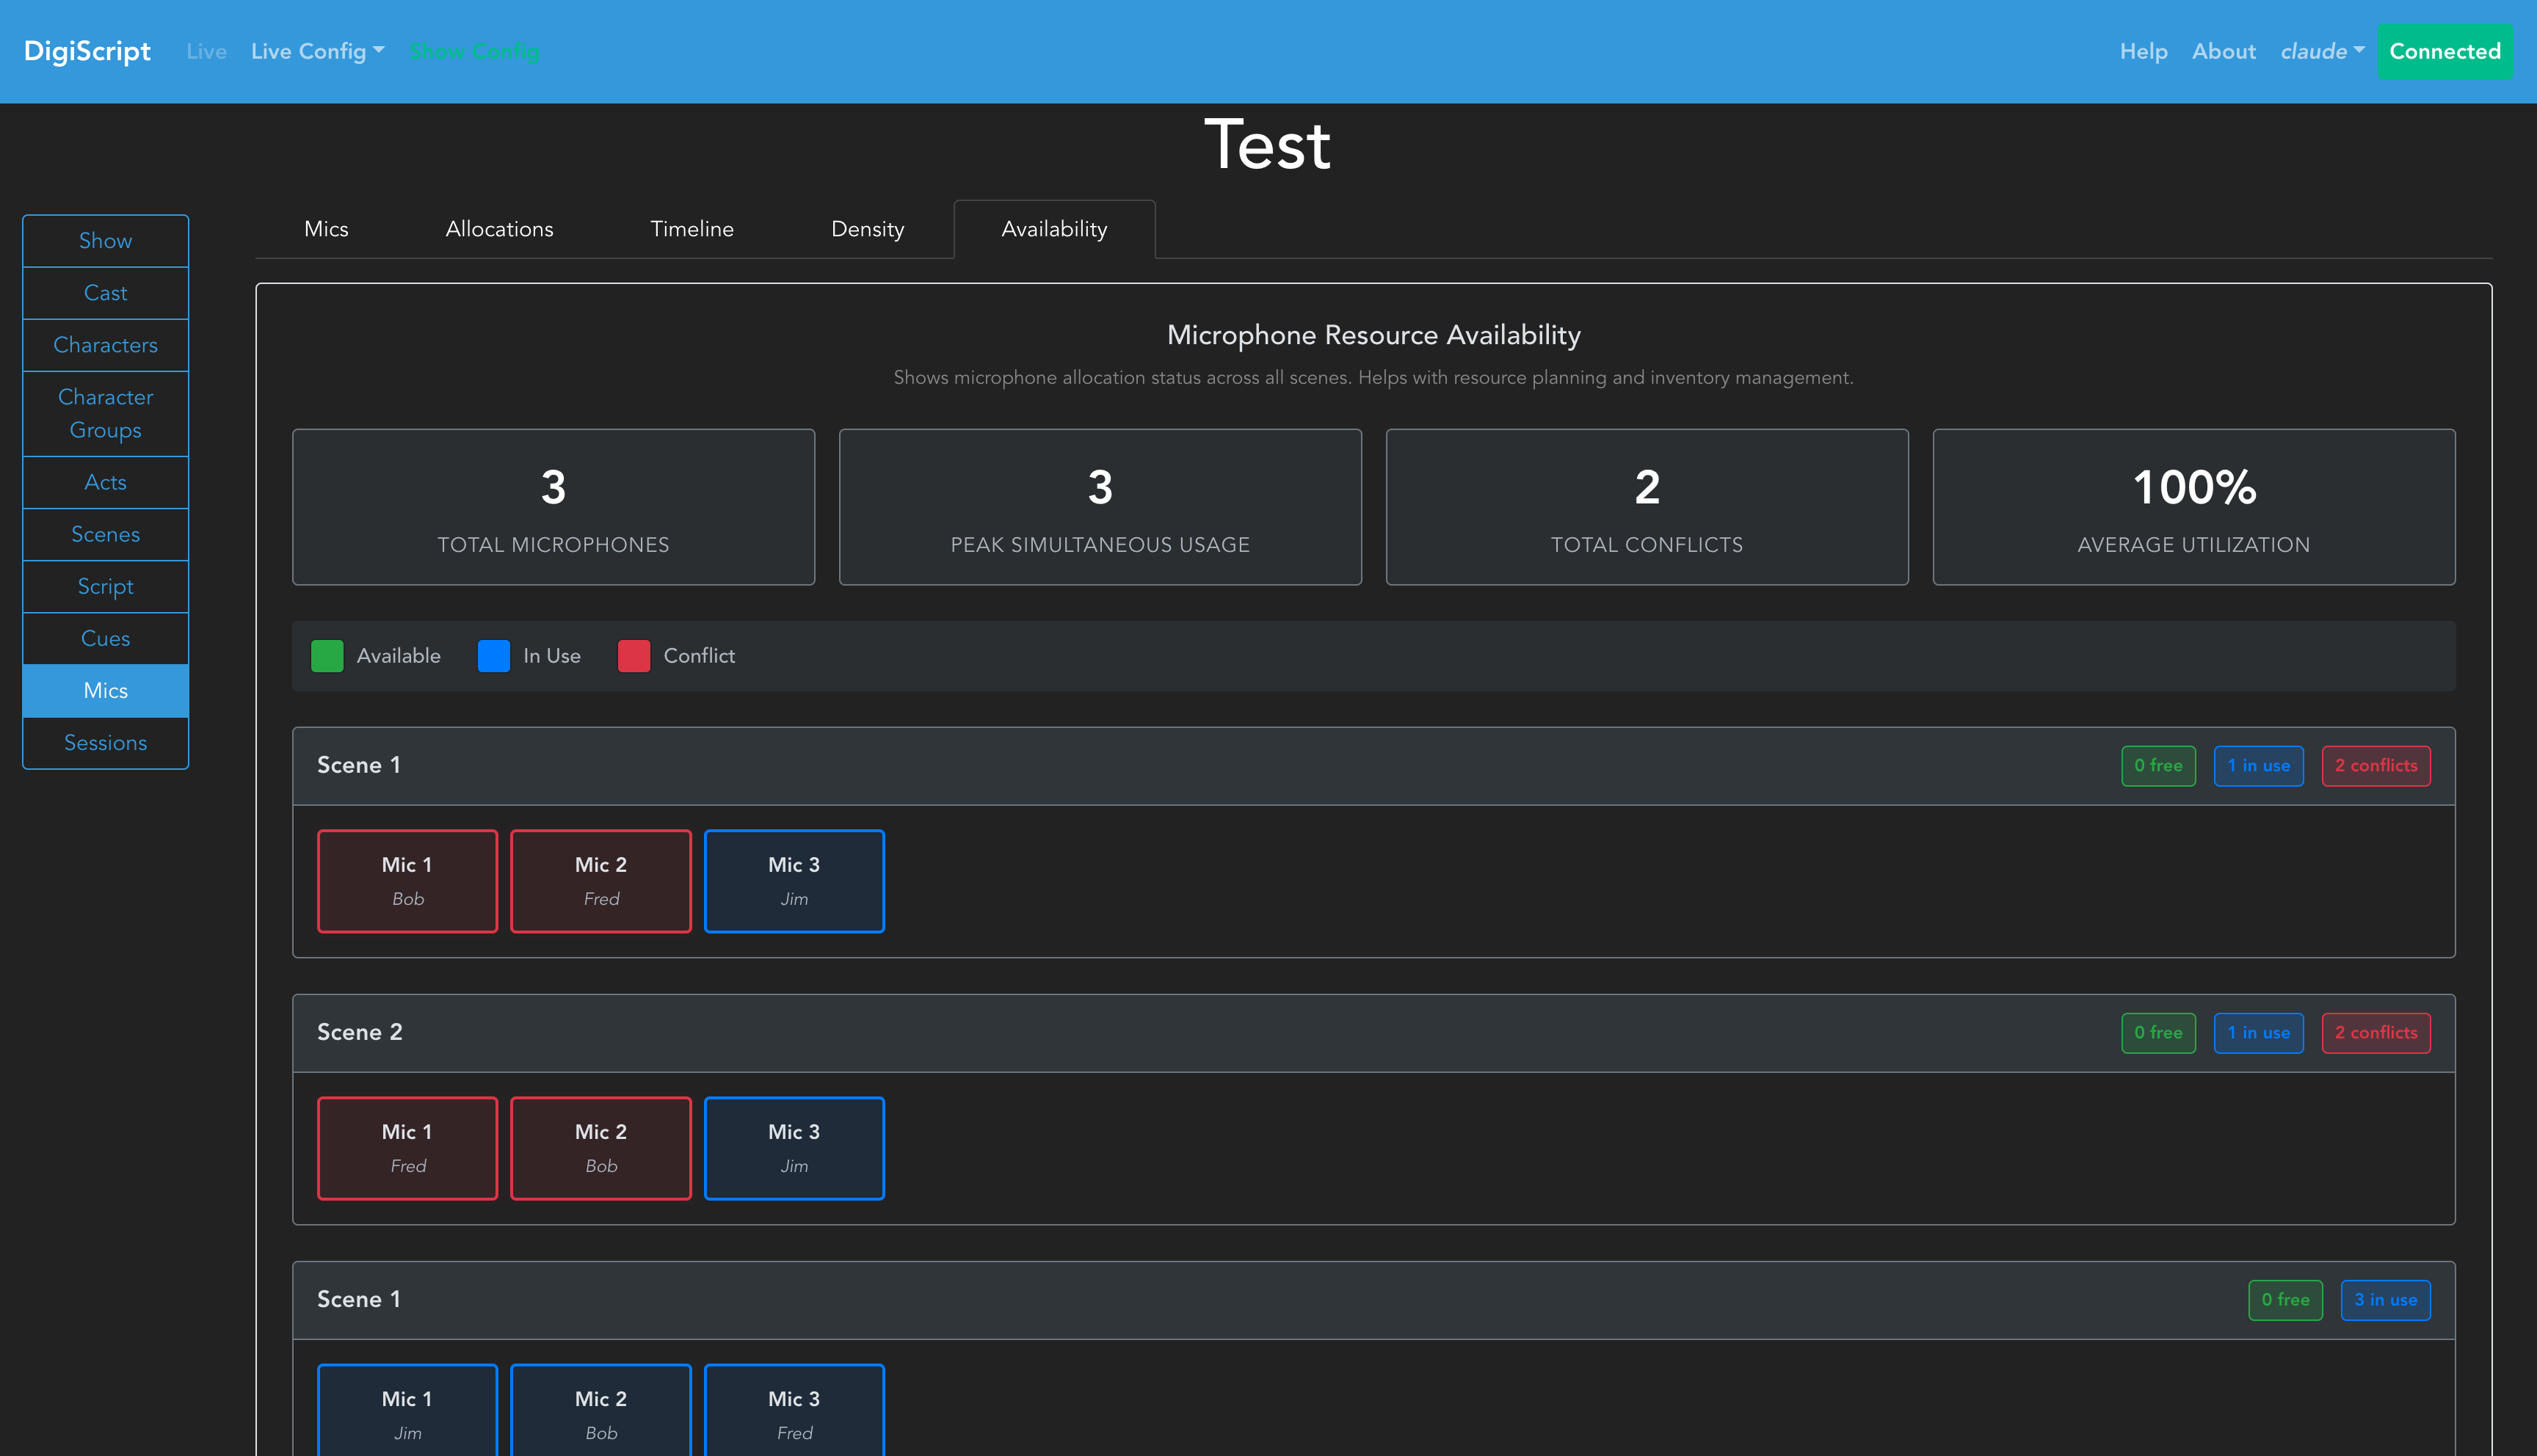Click Scene 2 Mic 3 Jim card

coord(794,1148)
